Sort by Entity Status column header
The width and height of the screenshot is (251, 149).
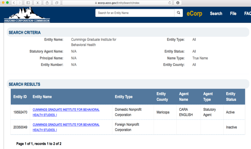[231, 96]
